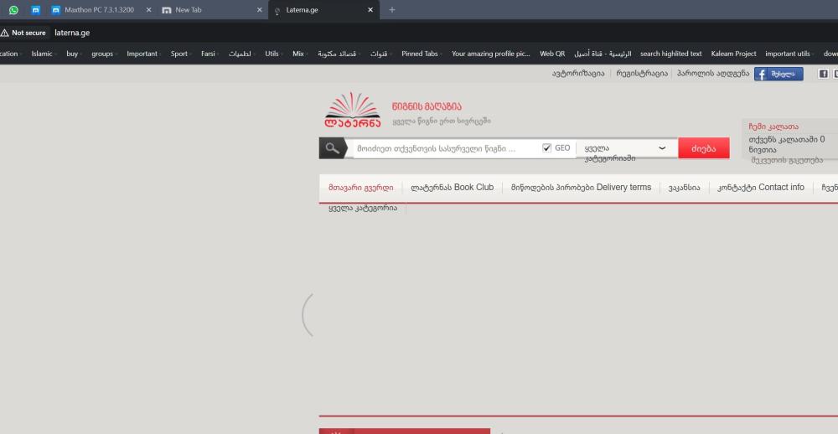Expand the ყველა კატეგორიაში category dropdown
Viewport: 838px width, 434px height.
(626, 148)
